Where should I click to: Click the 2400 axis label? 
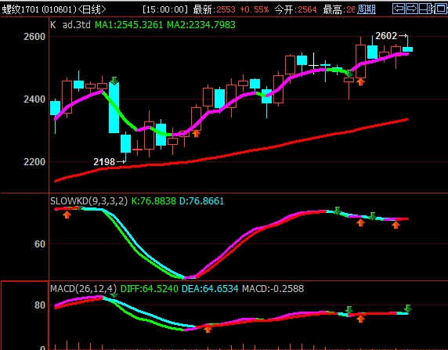click(x=34, y=99)
